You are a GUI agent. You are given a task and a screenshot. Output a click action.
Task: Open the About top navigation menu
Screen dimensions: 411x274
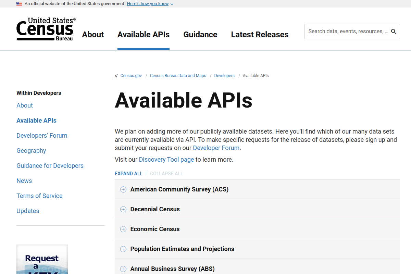tap(93, 35)
